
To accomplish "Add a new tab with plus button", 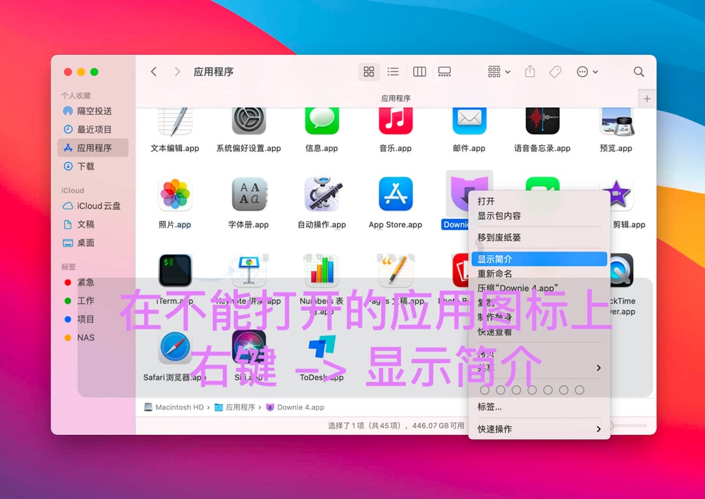I will click(647, 99).
